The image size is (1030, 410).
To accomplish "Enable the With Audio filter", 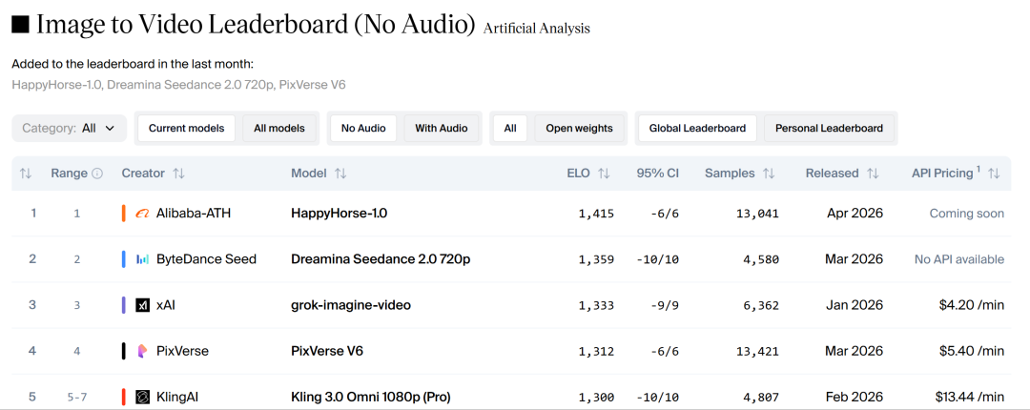I will pyautogui.click(x=441, y=128).
